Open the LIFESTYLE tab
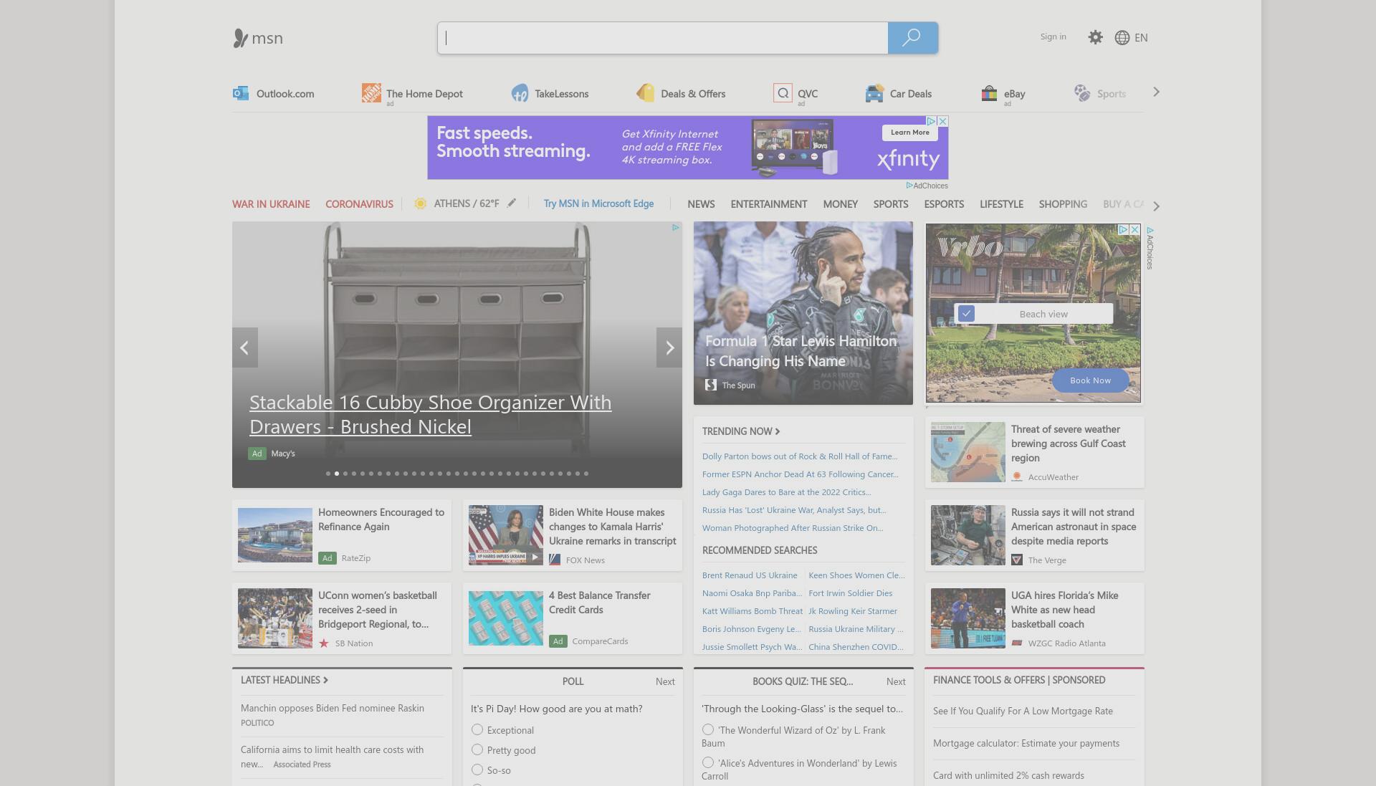The width and height of the screenshot is (1376, 786). [1001, 204]
